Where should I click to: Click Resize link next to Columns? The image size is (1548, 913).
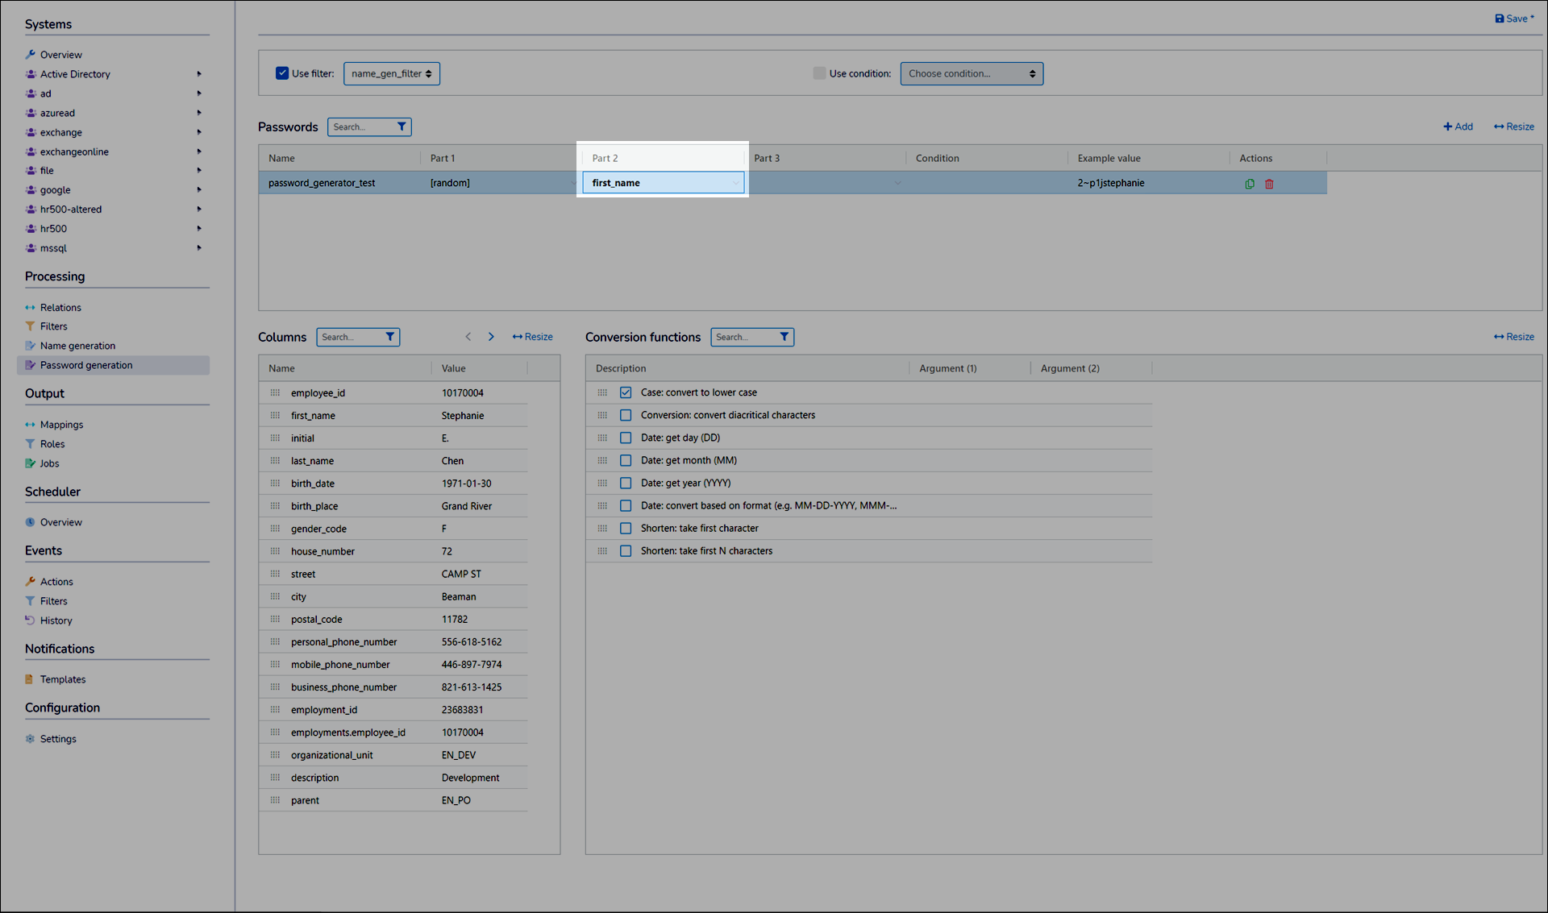click(x=533, y=337)
